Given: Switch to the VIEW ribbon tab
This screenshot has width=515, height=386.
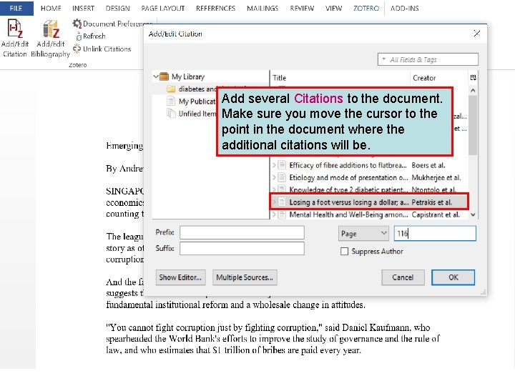Looking at the screenshot, I should coord(333,8).
